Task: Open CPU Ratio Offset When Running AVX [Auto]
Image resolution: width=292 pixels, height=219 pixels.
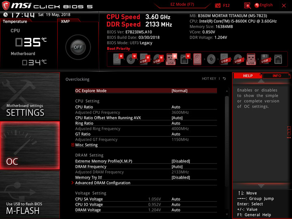Action: pyautogui.click(x=177, y=118)
